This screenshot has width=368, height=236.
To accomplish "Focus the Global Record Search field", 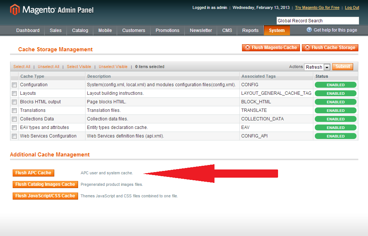I will pyautogui.click(x=318, y=21).
